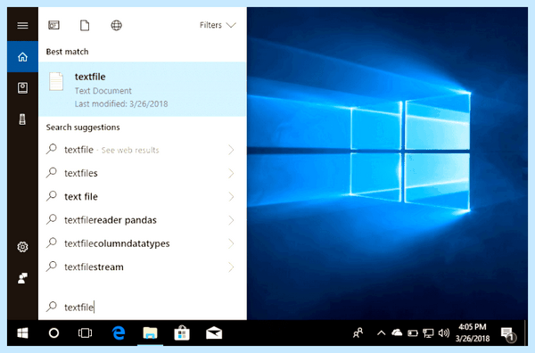Open the Mail app from taskbar
This screenshot has height=353, width=535.
coord(214,332)
